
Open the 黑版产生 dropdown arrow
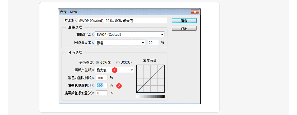[x=132, y=70]
